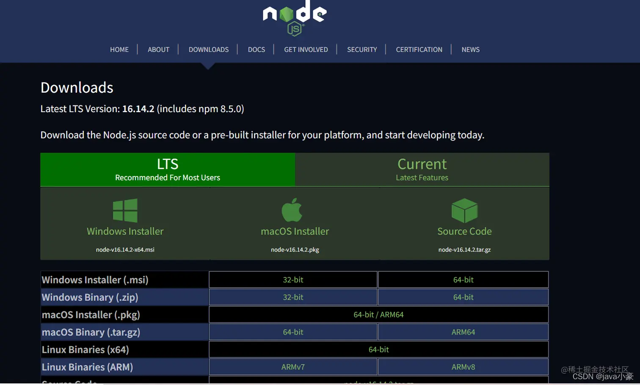Open GET INVOLVED in the navigation
Screen dimensions: 640x385
click(x=306, y=49)
